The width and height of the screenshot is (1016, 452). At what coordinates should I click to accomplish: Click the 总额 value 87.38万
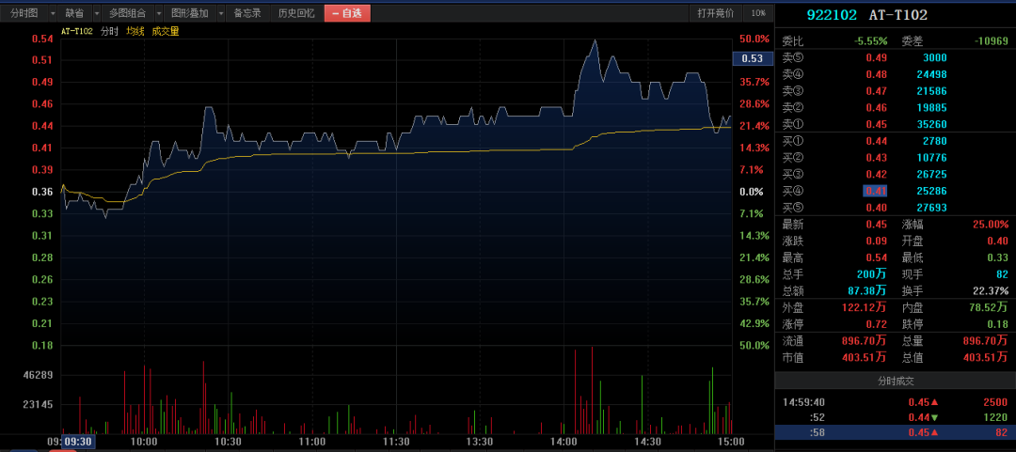point(867,290)
